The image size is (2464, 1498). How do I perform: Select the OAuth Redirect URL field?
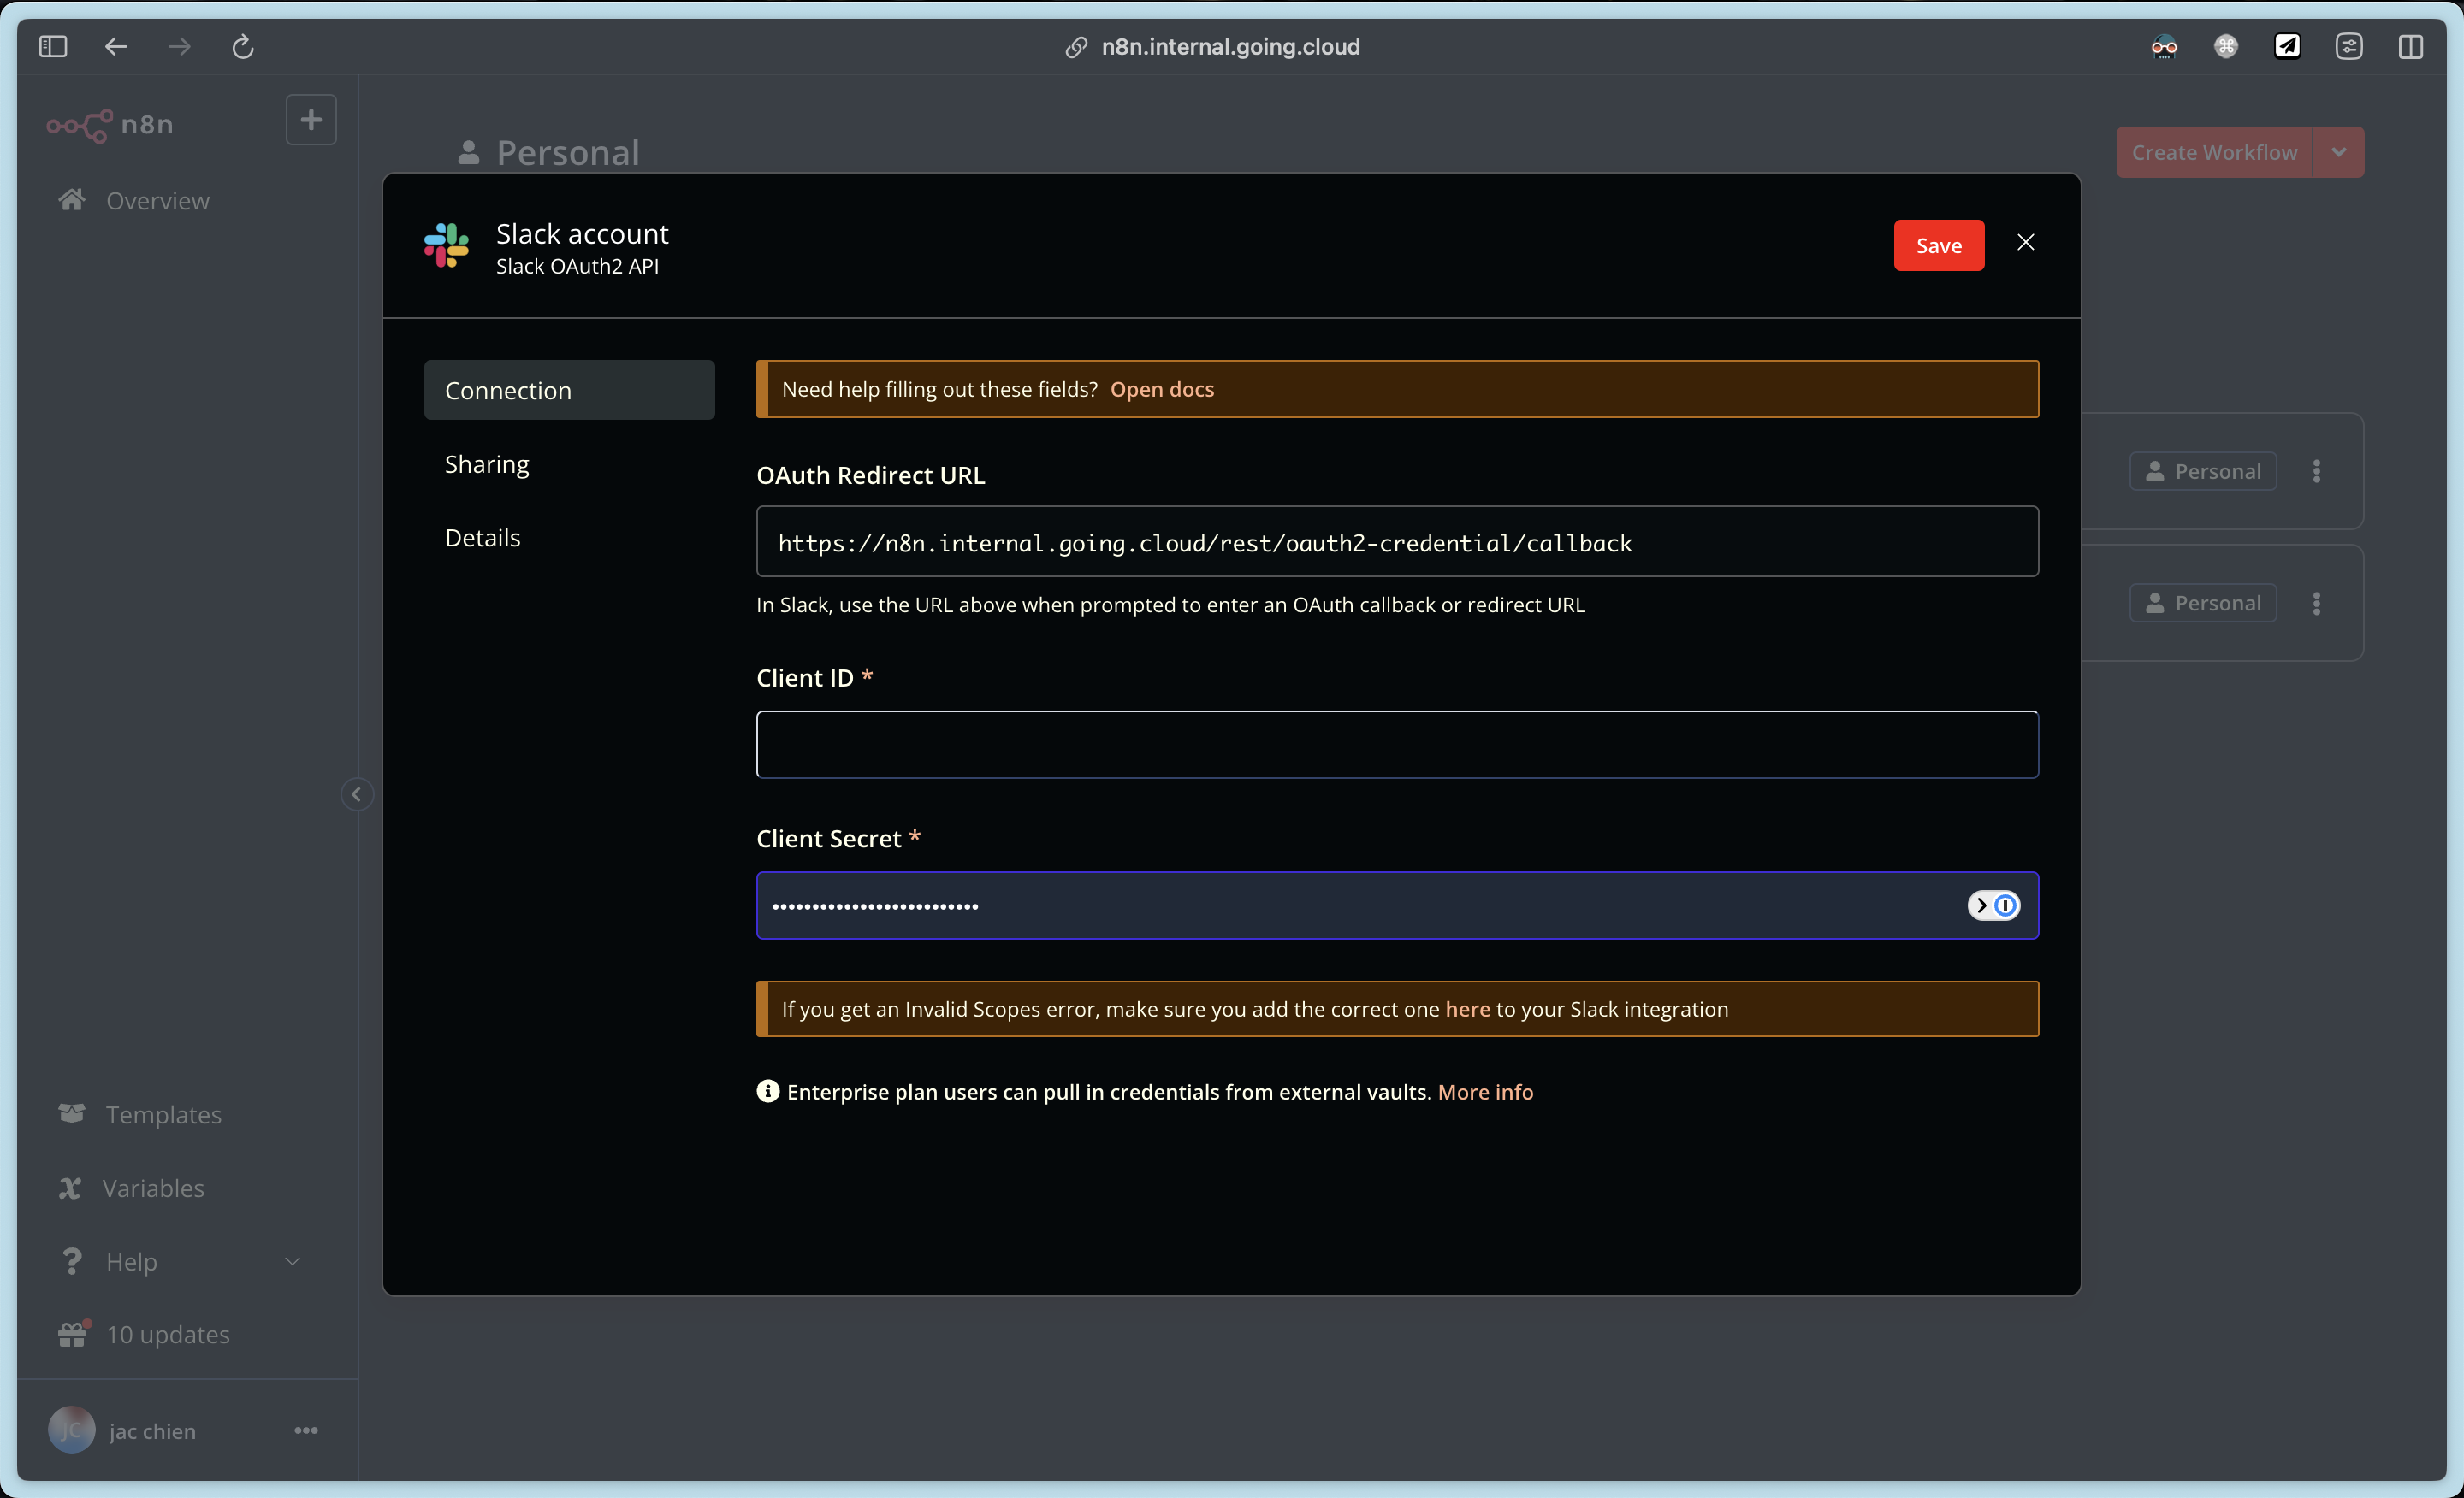[x=1397, y=541]
